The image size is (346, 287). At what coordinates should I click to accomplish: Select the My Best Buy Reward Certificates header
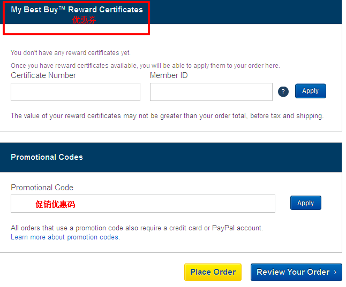(77, 10)
